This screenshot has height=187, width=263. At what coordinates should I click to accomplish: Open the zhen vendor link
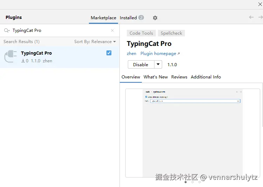pyautogui.click(x=132, y=54)
